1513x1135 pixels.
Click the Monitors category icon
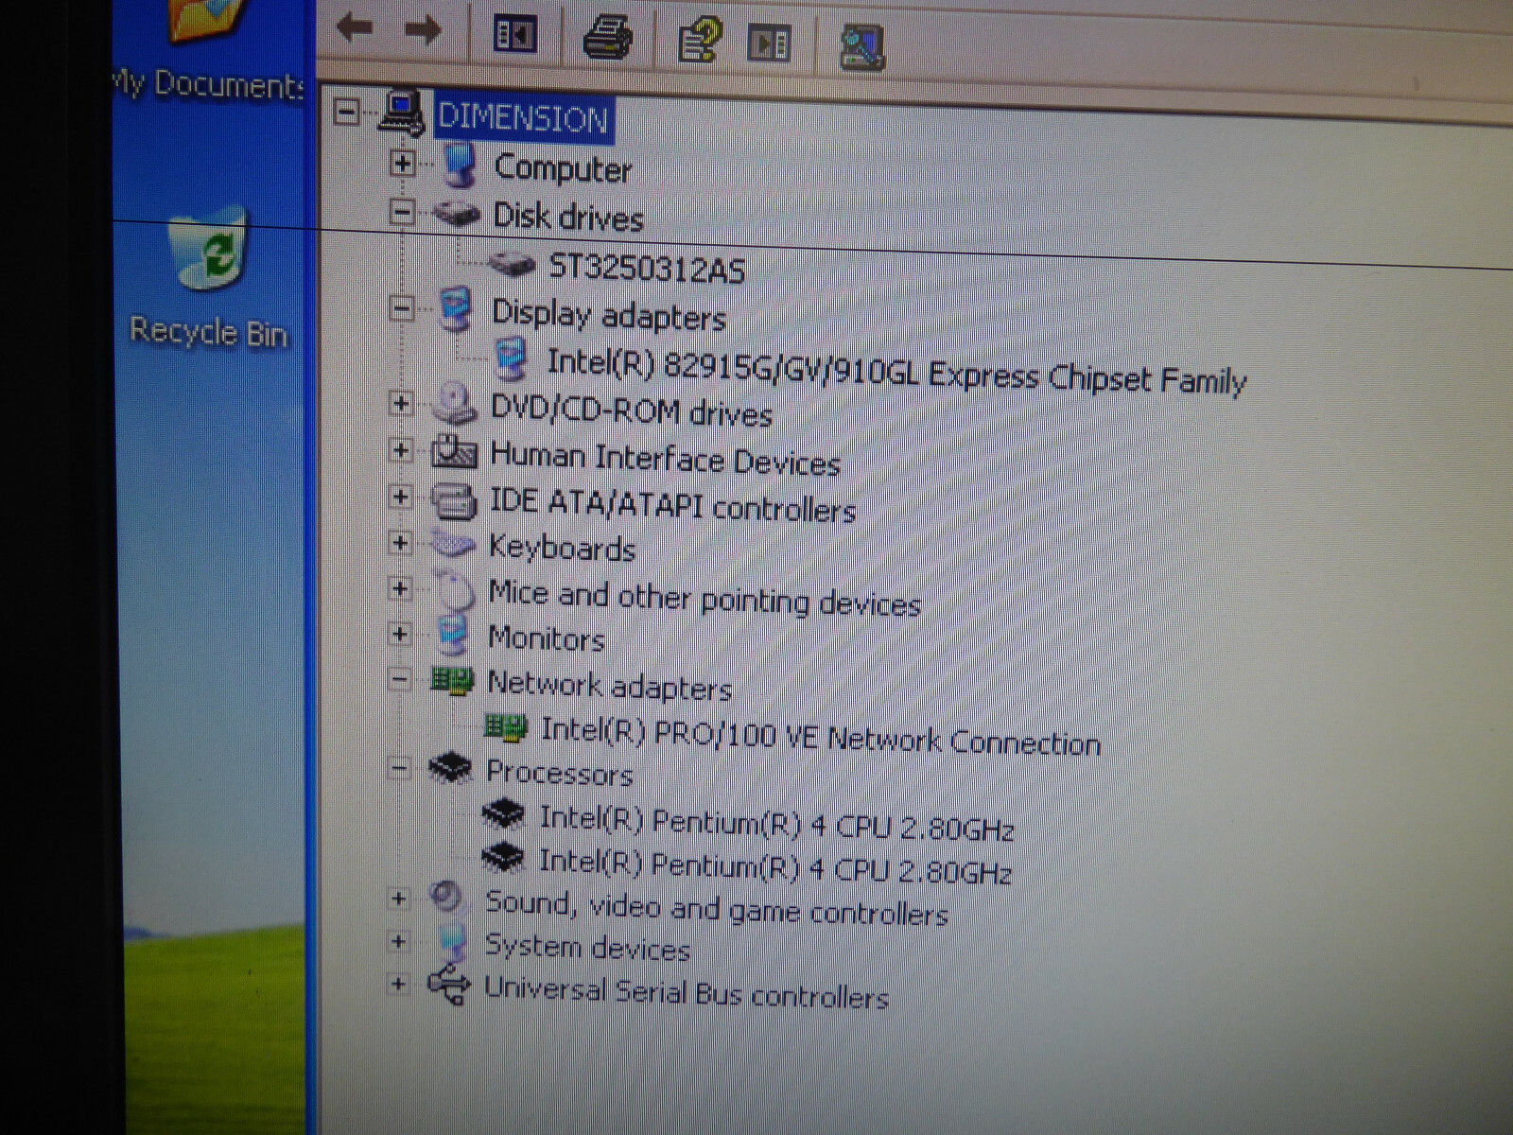tap(453, 635)
